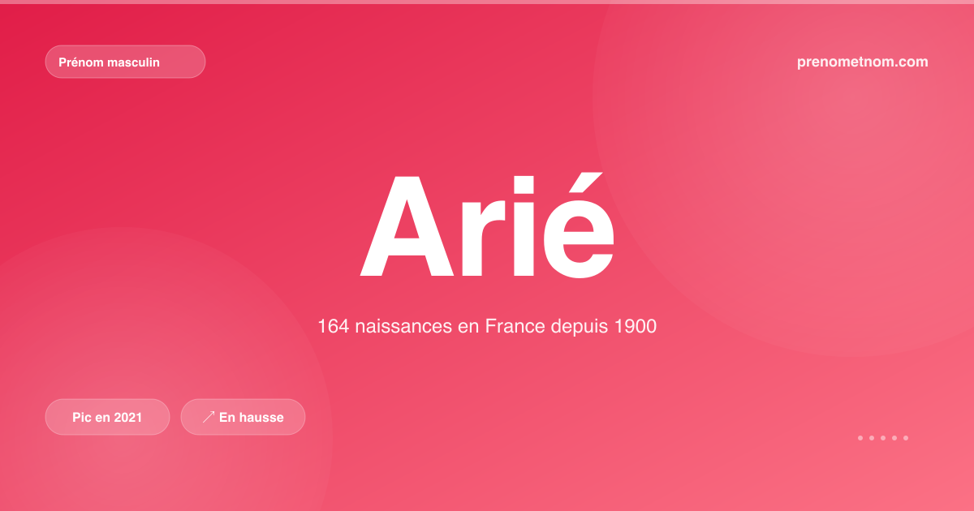
Task: Click '164 naissances en France depuis 1900' text
Action: click(487, 327)
